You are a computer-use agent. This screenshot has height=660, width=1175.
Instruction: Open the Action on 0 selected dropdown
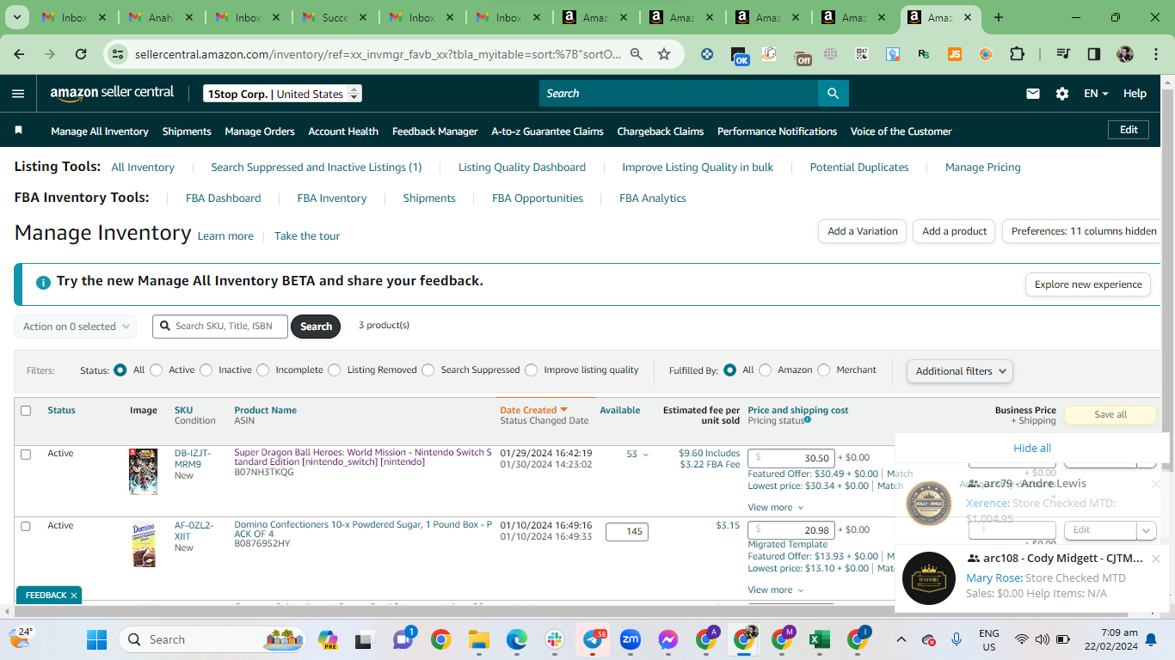[76, 327]
